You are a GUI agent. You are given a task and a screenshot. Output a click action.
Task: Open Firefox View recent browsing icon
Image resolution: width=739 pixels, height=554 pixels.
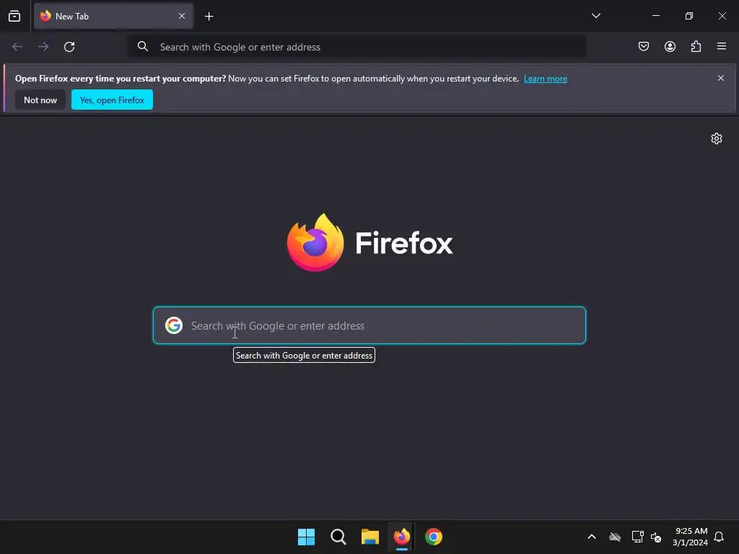(14, 16)
